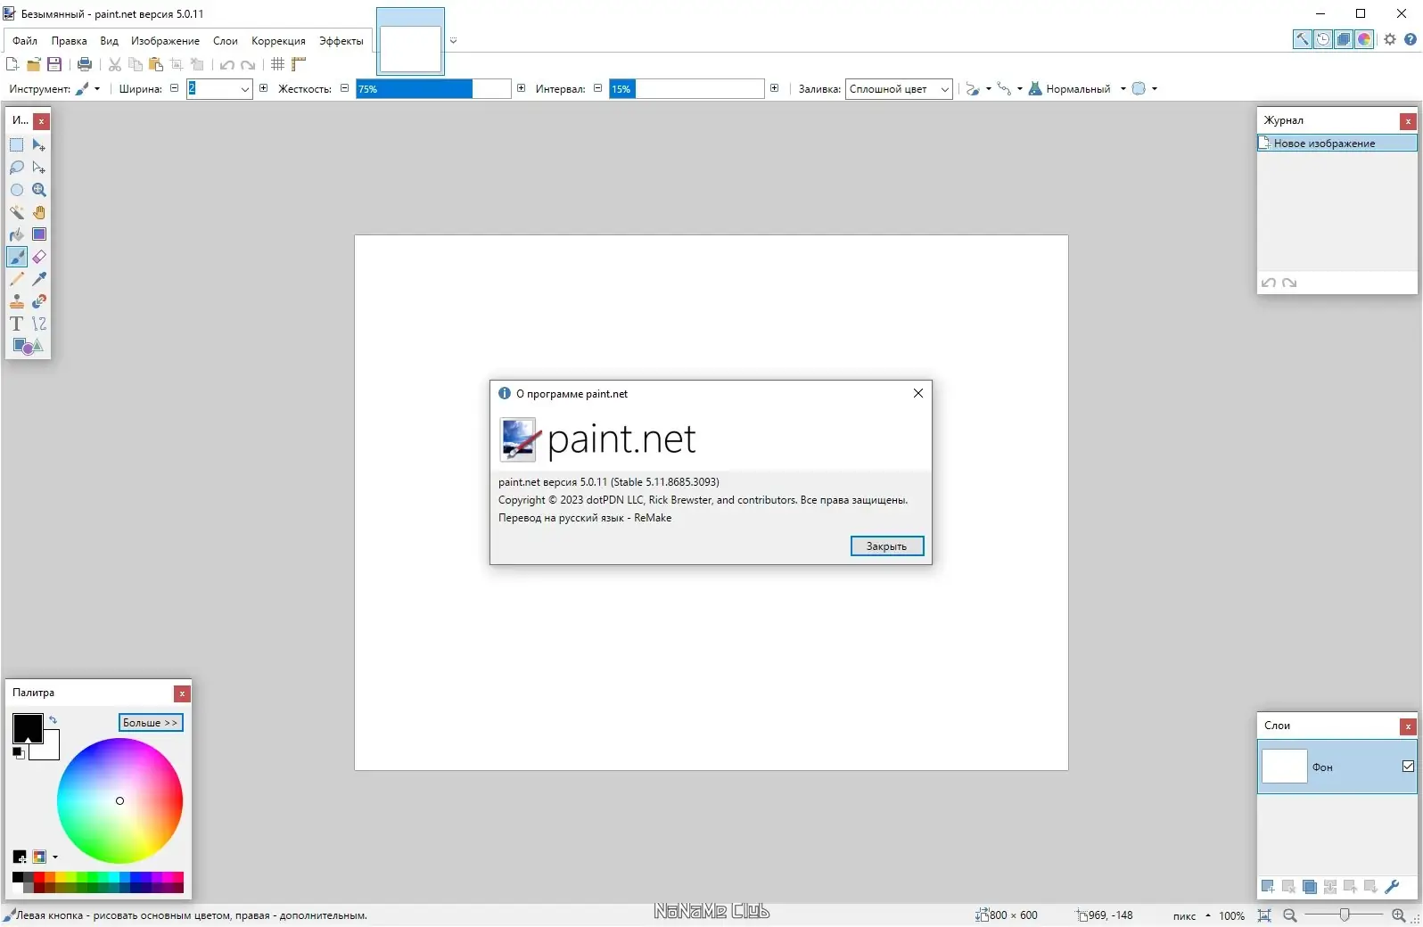Select the Clone Stamp tool

click(x=17, y=301)
